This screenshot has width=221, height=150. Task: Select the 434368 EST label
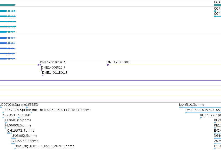[24, 115]
